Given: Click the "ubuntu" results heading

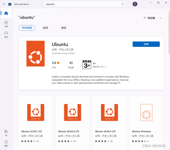Looking at the screenshot, I should pyautogui.click(x=27, y=17).
